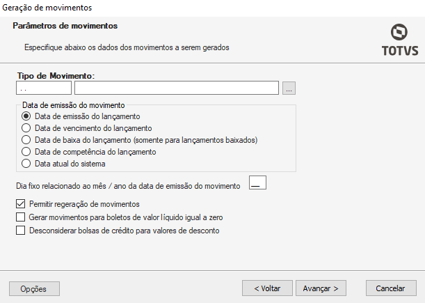Click the TOTVS logo icon
425x303 pixels.
click(x=399, y=33)
